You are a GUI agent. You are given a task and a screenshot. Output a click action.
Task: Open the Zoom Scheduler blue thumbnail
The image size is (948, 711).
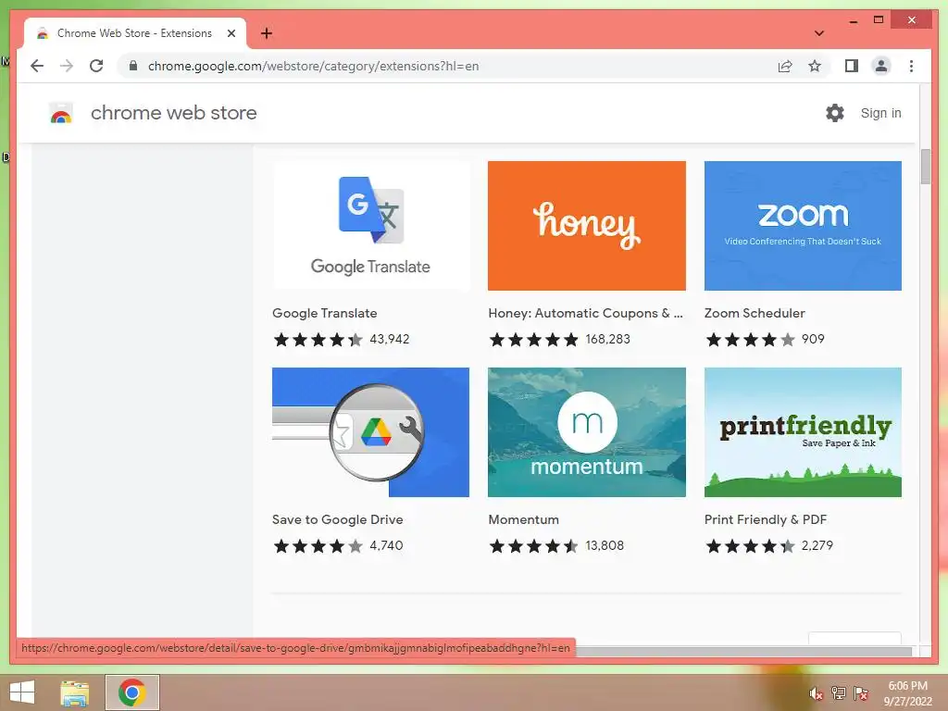[x=803, y=226]
